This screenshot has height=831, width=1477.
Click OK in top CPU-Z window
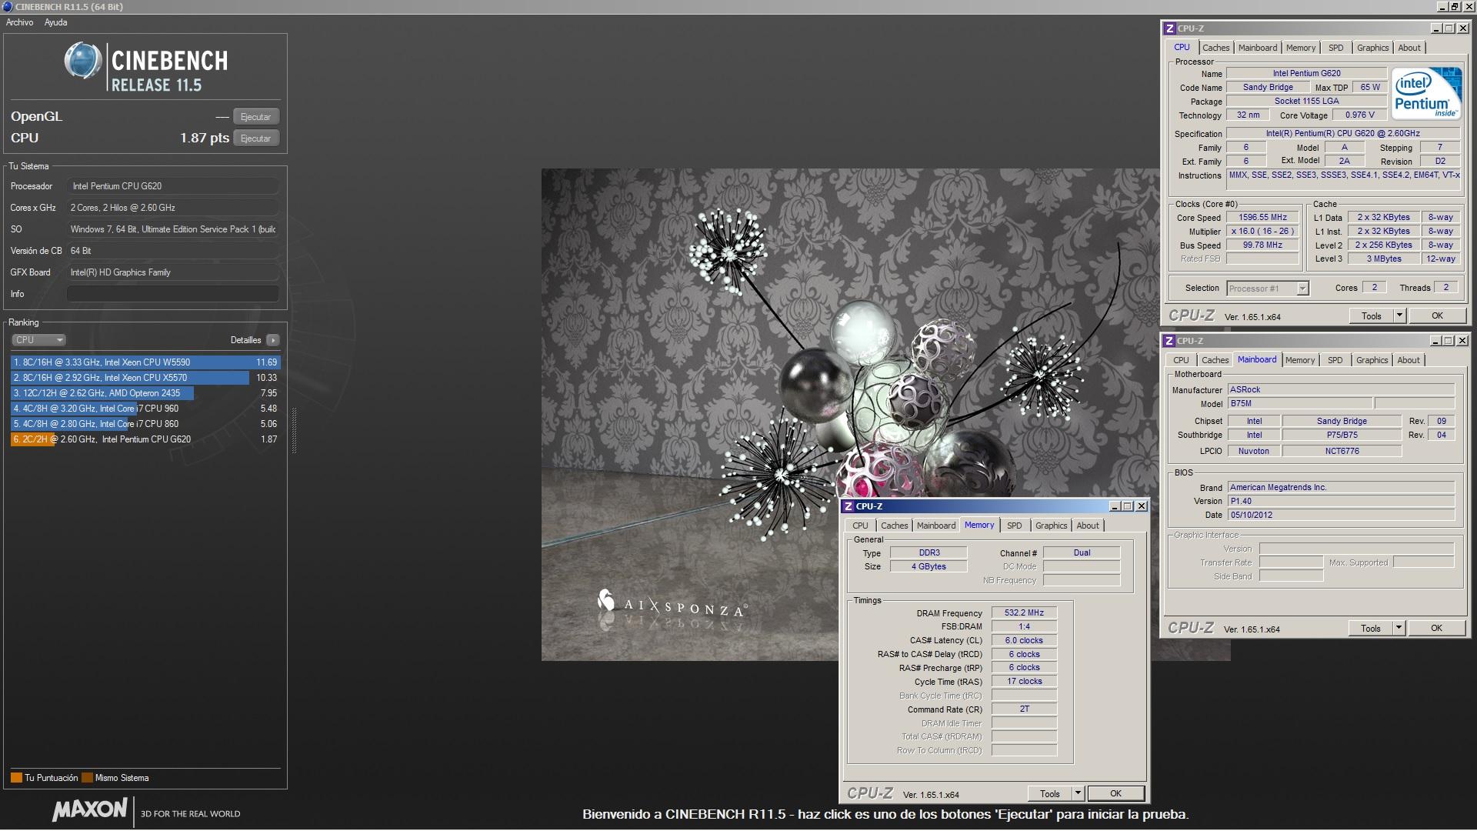pyautogui.click(x=1437, y=316)
